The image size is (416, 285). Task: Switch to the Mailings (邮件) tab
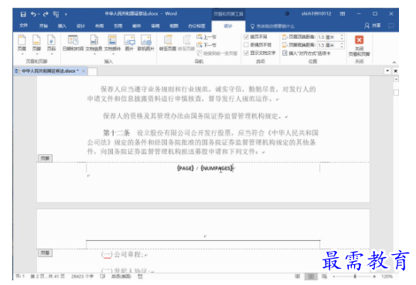pos(136,26)
